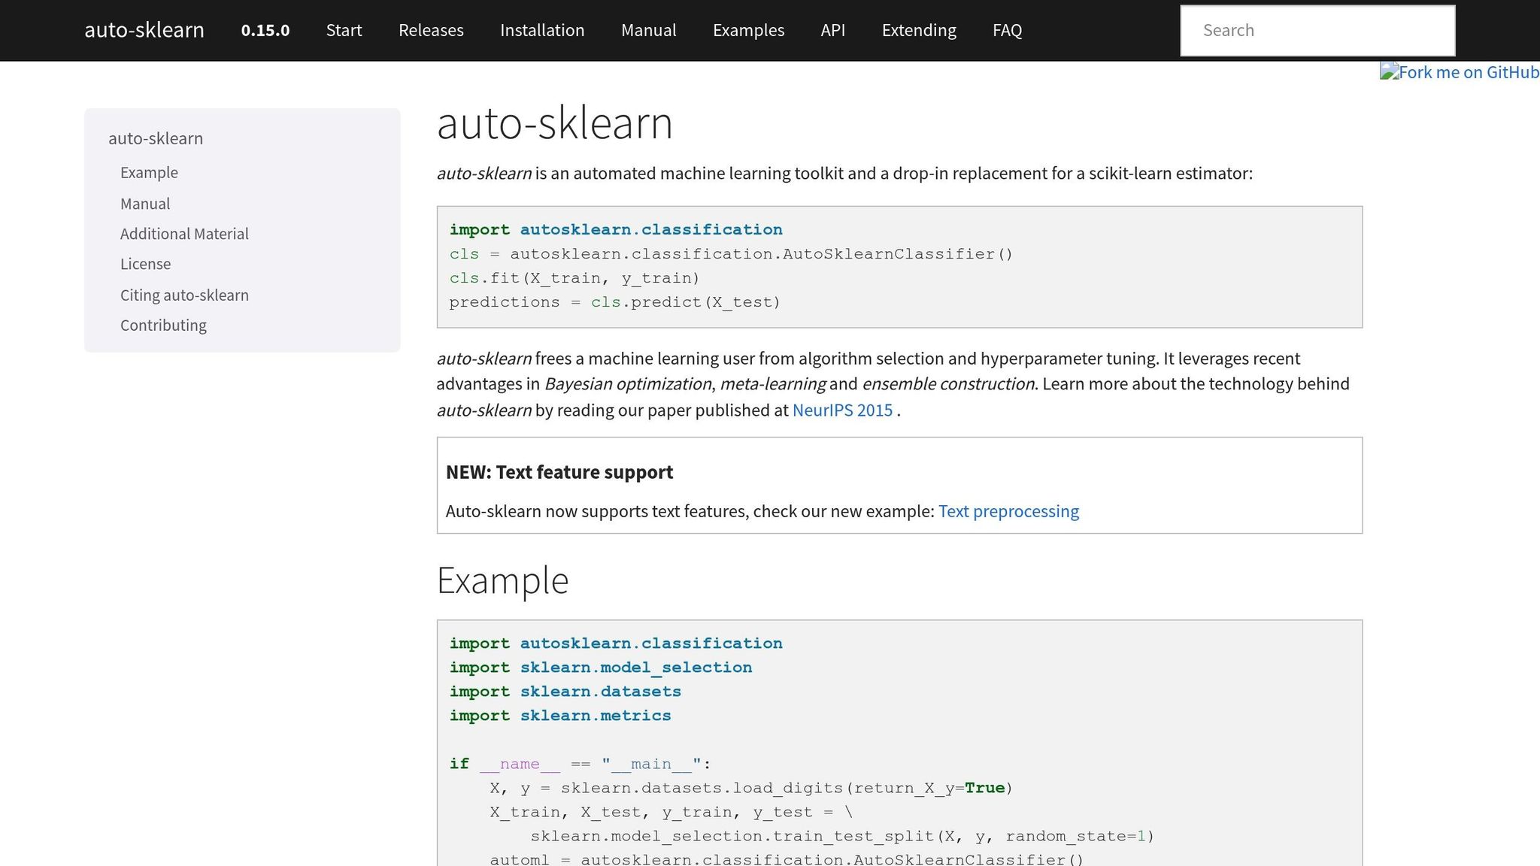Click the import sklearn.datasets code line
This screenshot has width=1540, height=866.
[565, 692]
